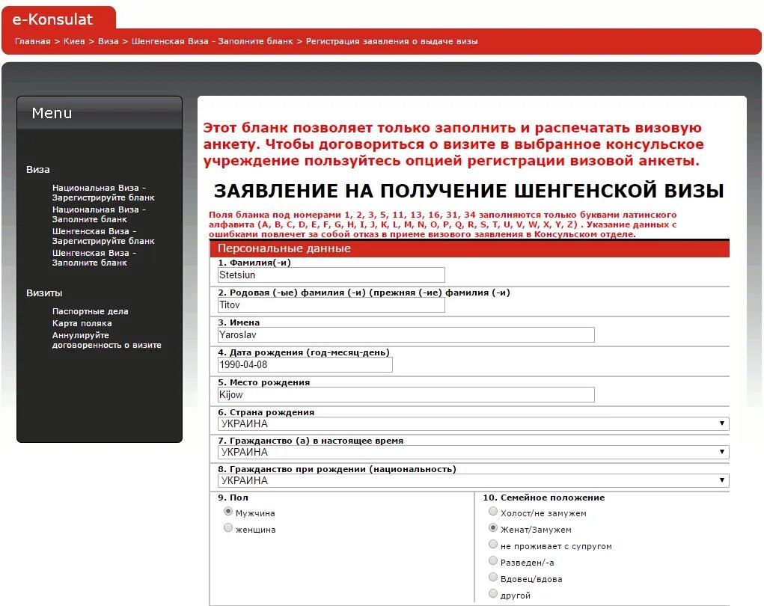The width and height of the screenshot is (764, 606).
Task: Click the Menu sidebar title
Action: tap(52, 113)
